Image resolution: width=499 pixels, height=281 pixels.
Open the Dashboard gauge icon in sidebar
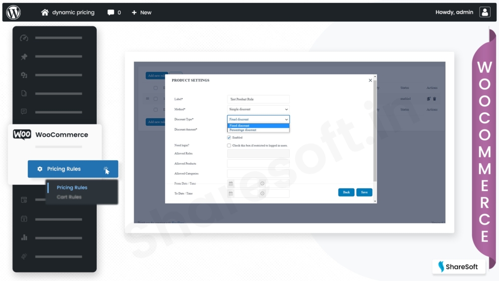pyautogui.click(x=24, y=38)
